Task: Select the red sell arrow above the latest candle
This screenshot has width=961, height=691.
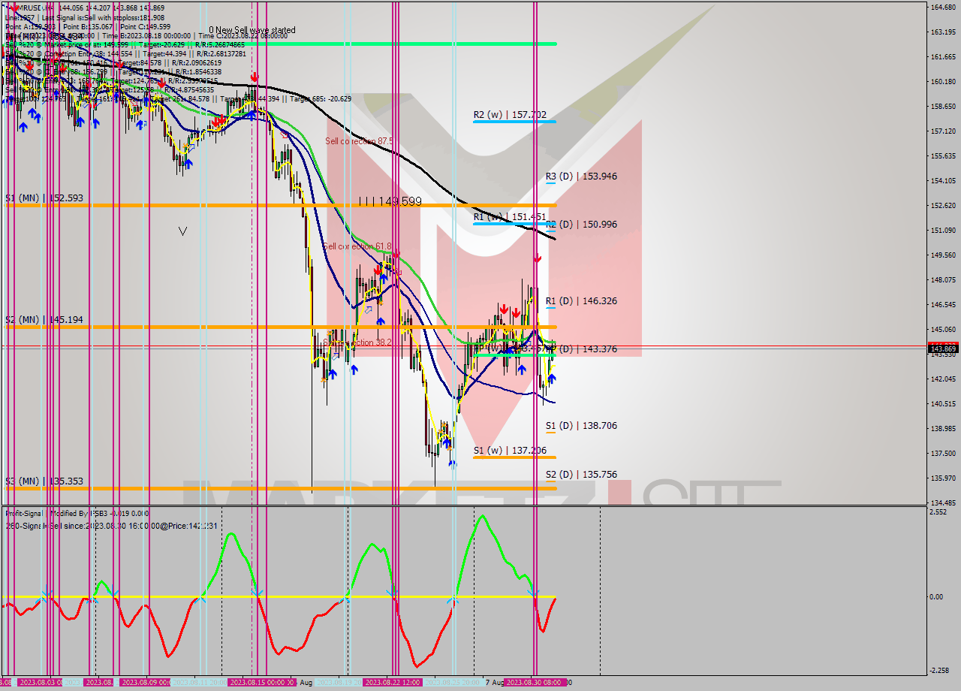Action: (x=537, y=258)
